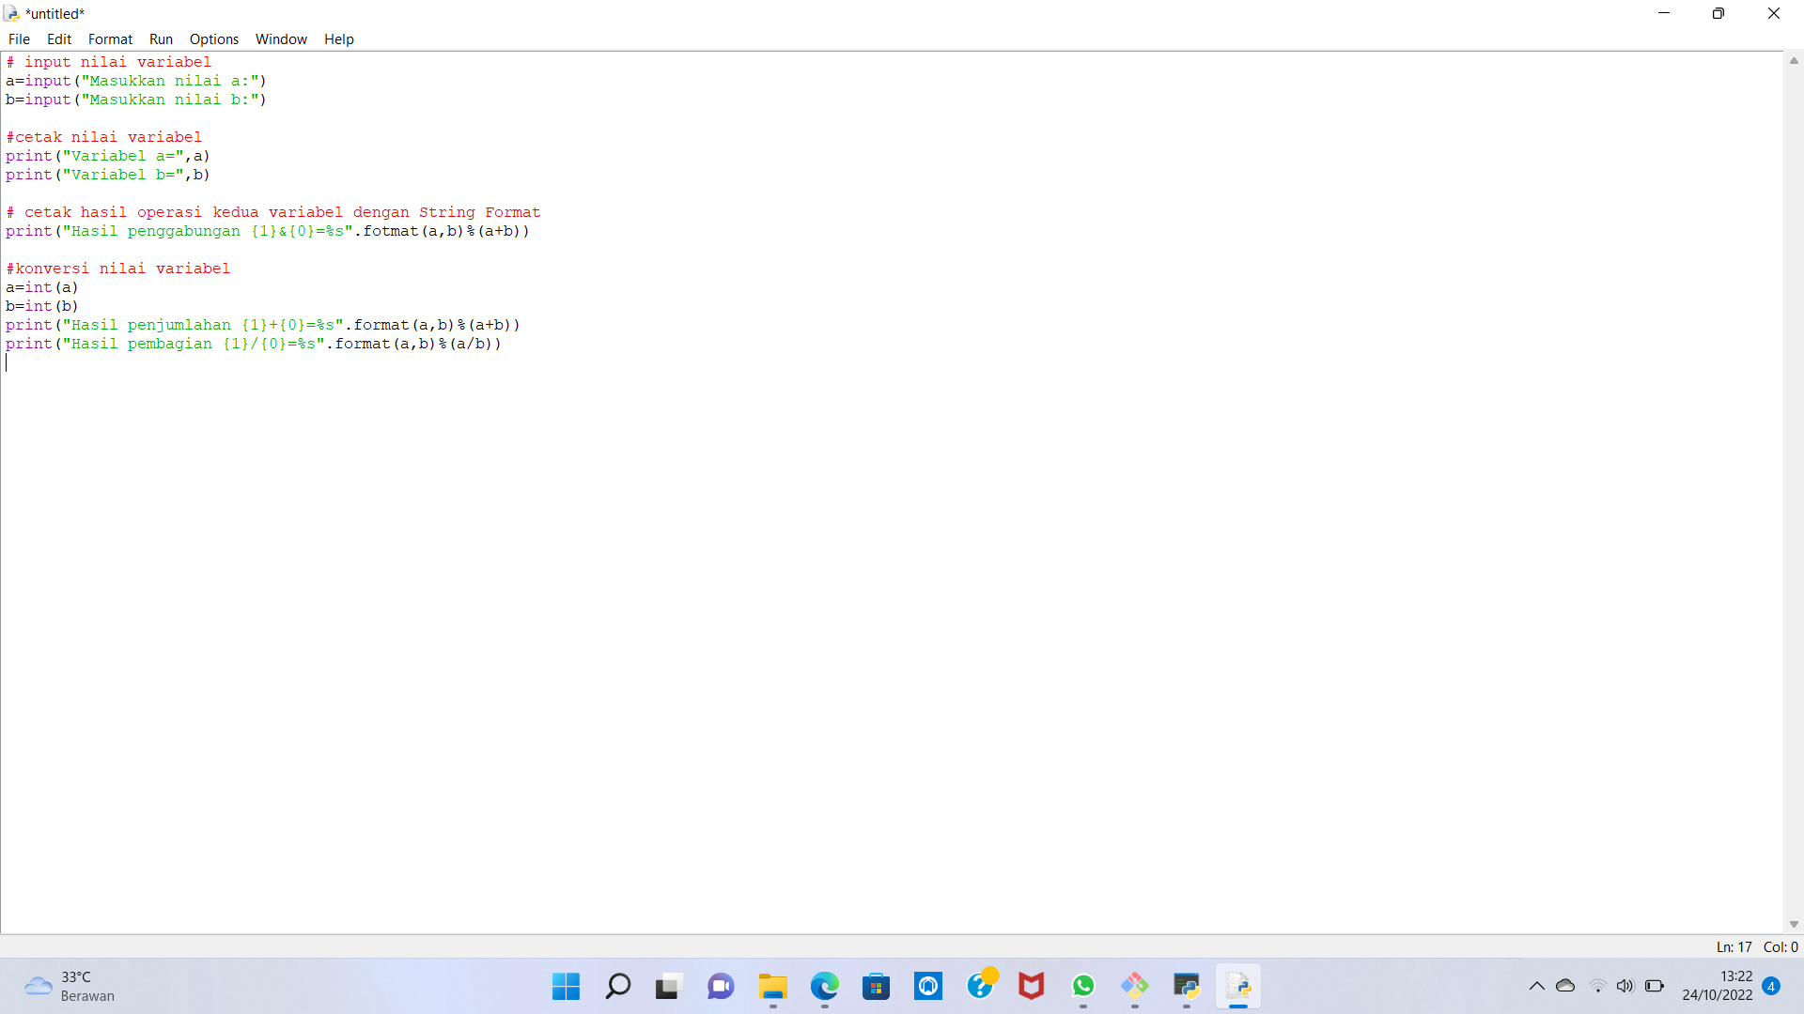Screen dimensions: 1804x1014
Task: Open Microsoft Store taskbar icon
Action: tap(876, 986)
